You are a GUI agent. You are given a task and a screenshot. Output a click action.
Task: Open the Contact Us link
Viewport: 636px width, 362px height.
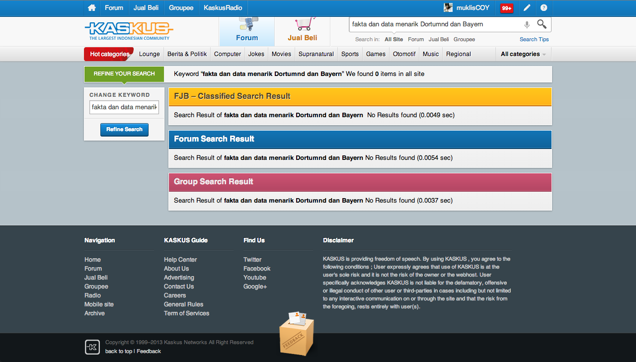click(179, 287)
